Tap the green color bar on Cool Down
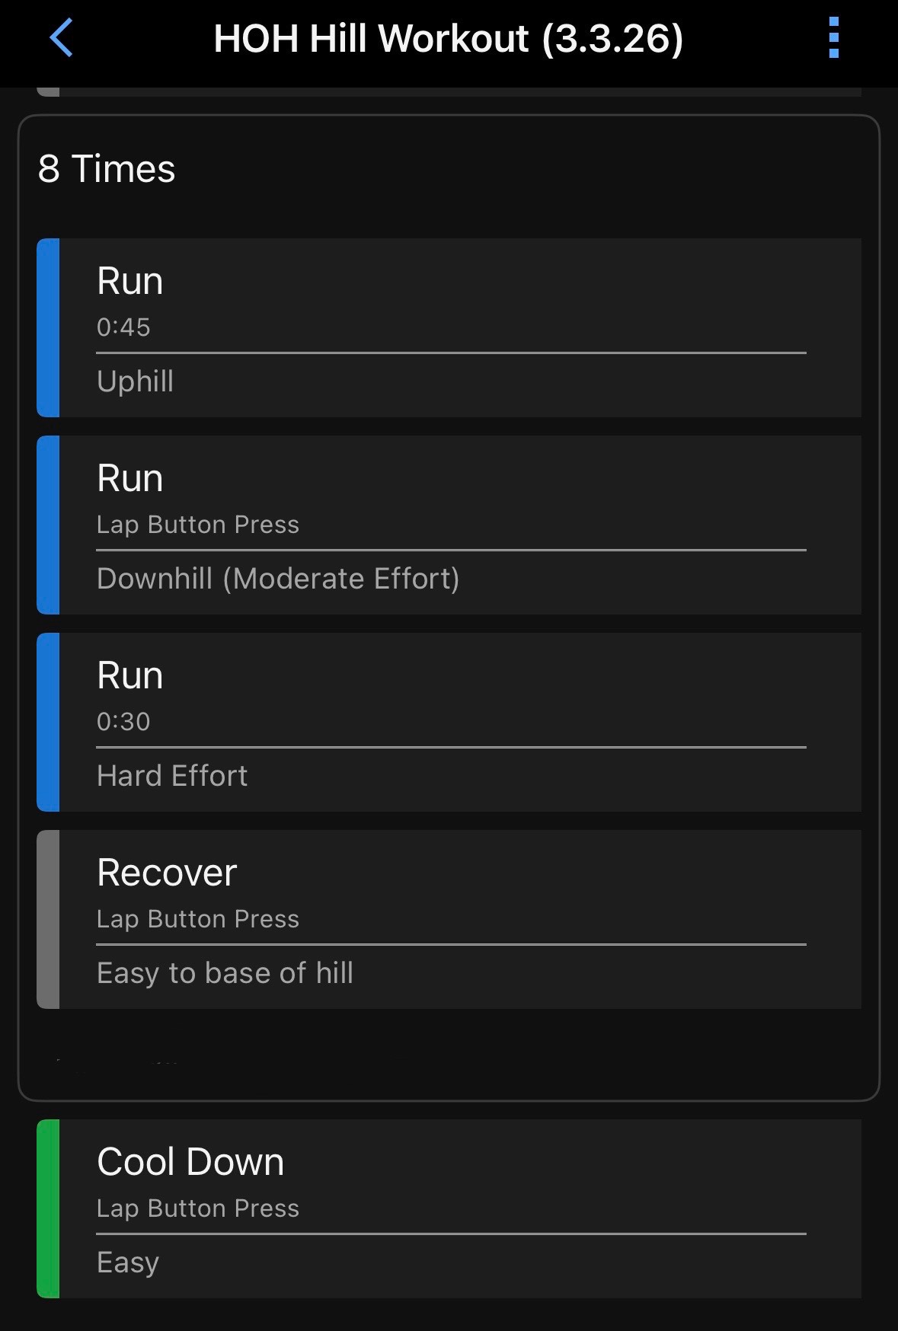The width and height of the screenshot is (898, 1331). [48, 1208]
